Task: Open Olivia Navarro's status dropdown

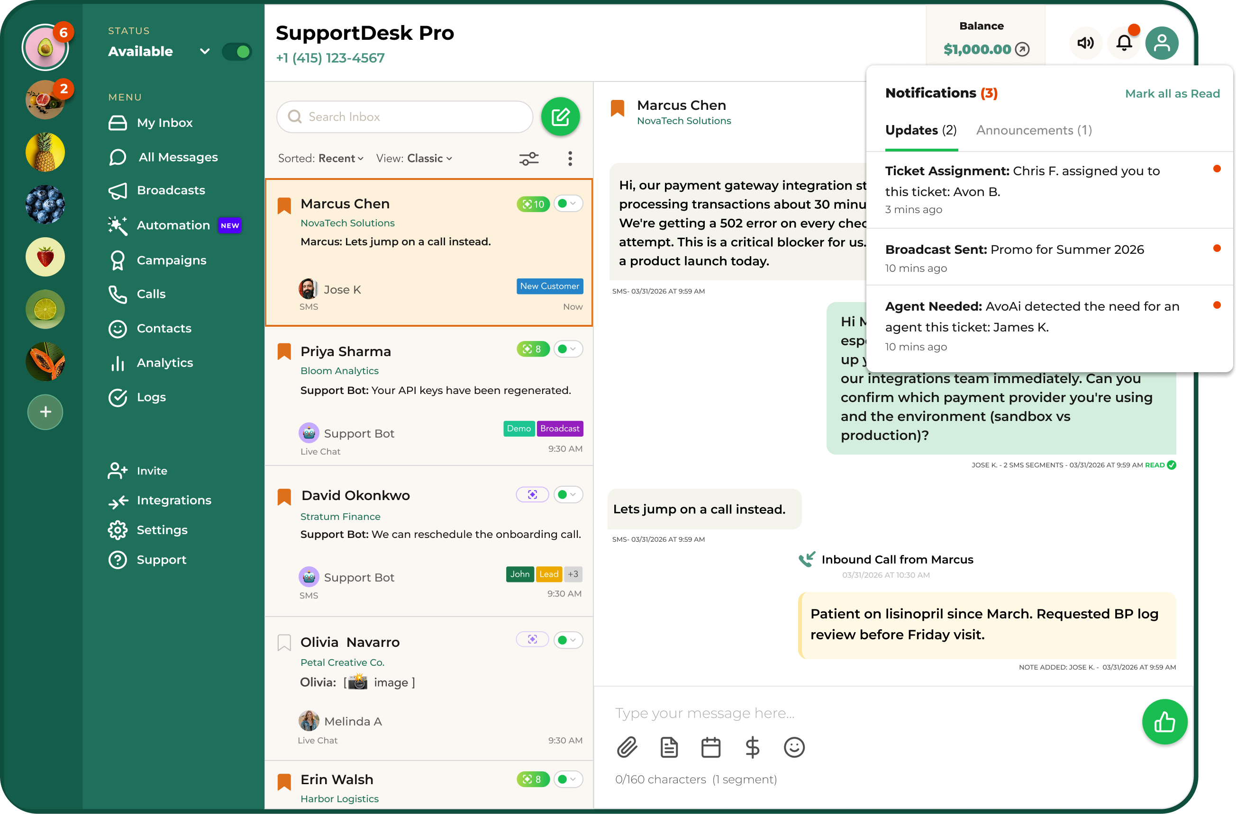Action: (x=568, y=640)
